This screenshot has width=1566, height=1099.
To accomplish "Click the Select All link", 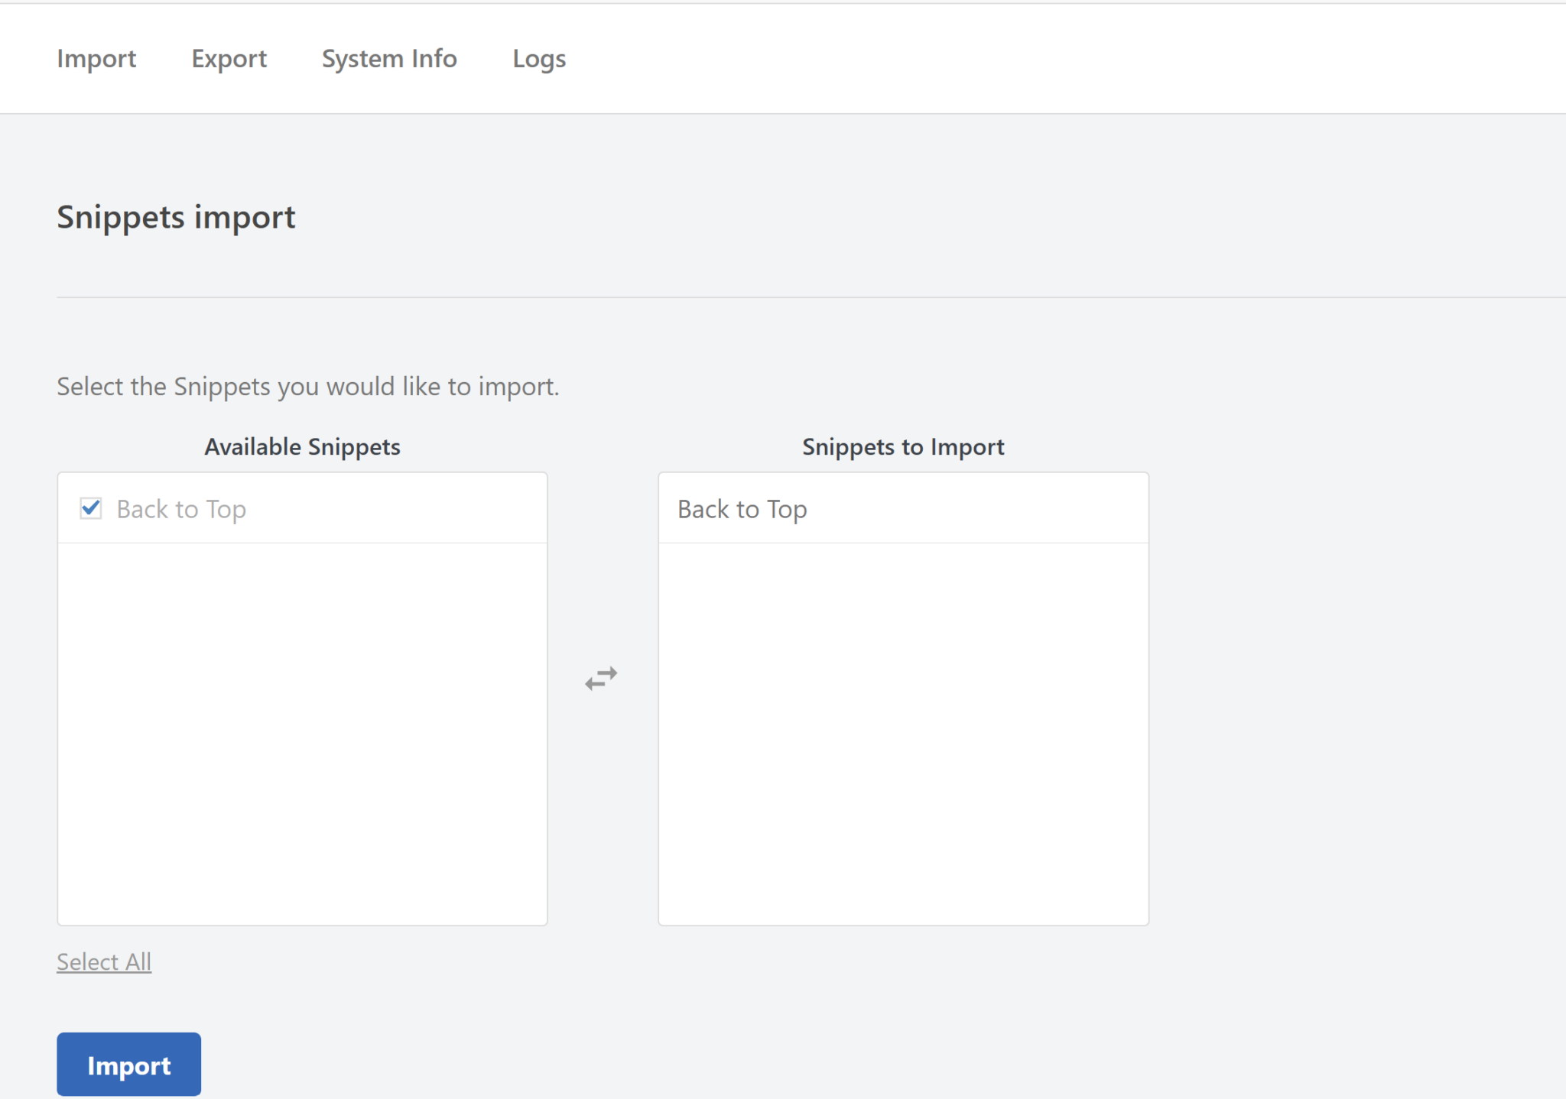I will [104, 961].
